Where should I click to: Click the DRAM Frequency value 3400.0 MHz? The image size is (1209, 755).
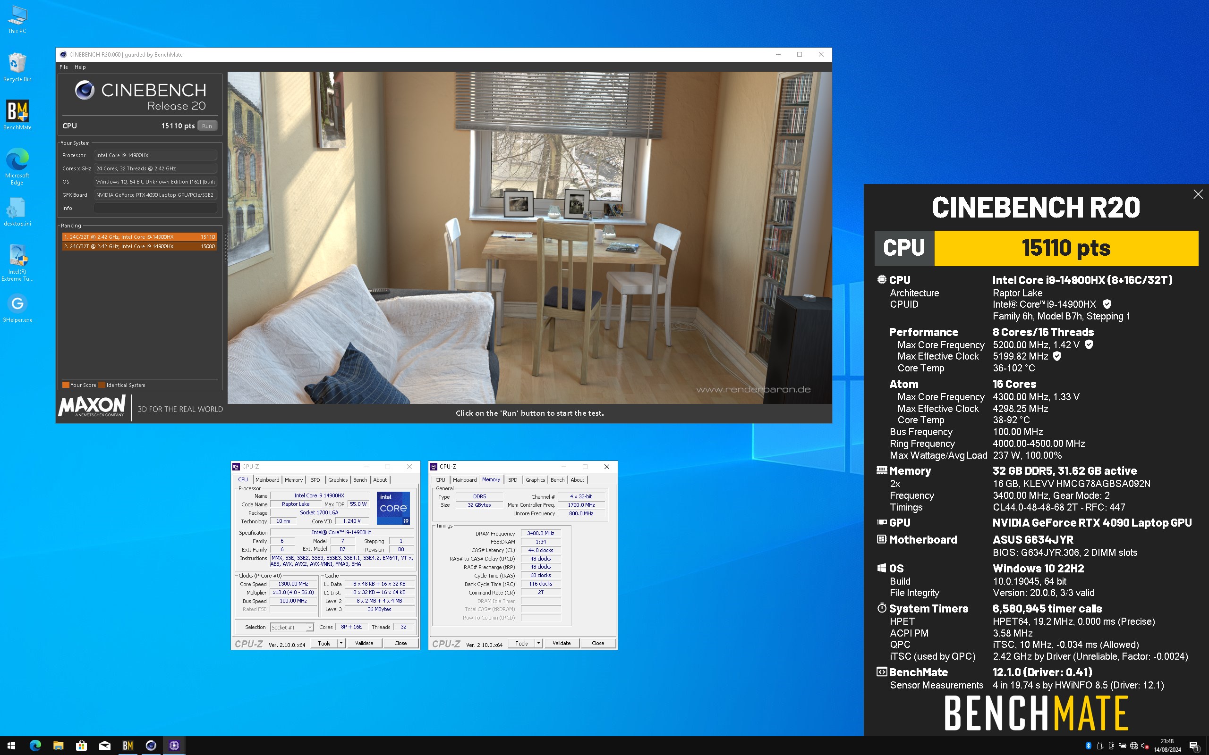click(541, 533)
